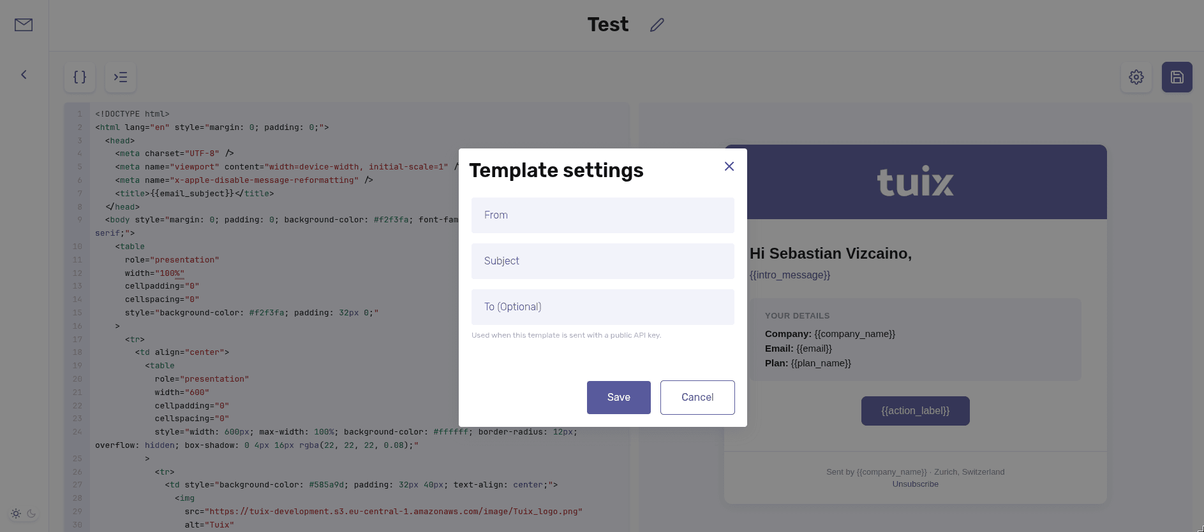Click the meta charset="UTF-8" code line

tap(175, 154)
